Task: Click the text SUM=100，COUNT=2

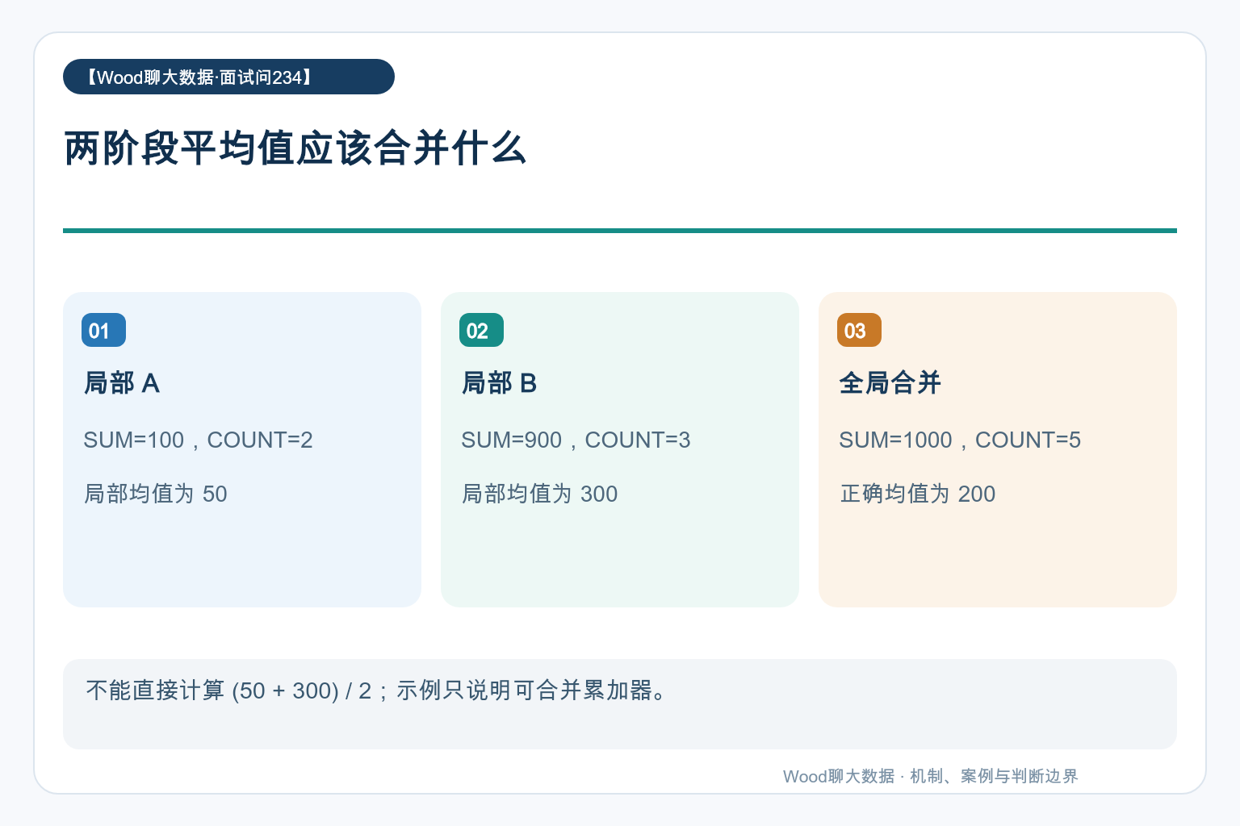Action: [x=198, y=440]
